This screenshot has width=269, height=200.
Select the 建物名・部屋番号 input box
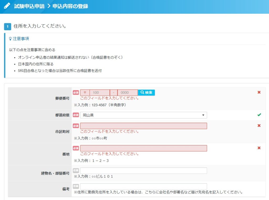143,171
